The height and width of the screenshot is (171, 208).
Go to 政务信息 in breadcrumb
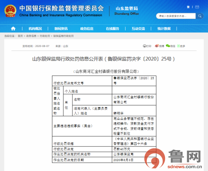click(31, 36)
